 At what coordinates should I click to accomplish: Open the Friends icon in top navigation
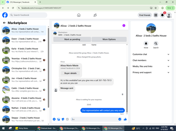pos(95,15)
